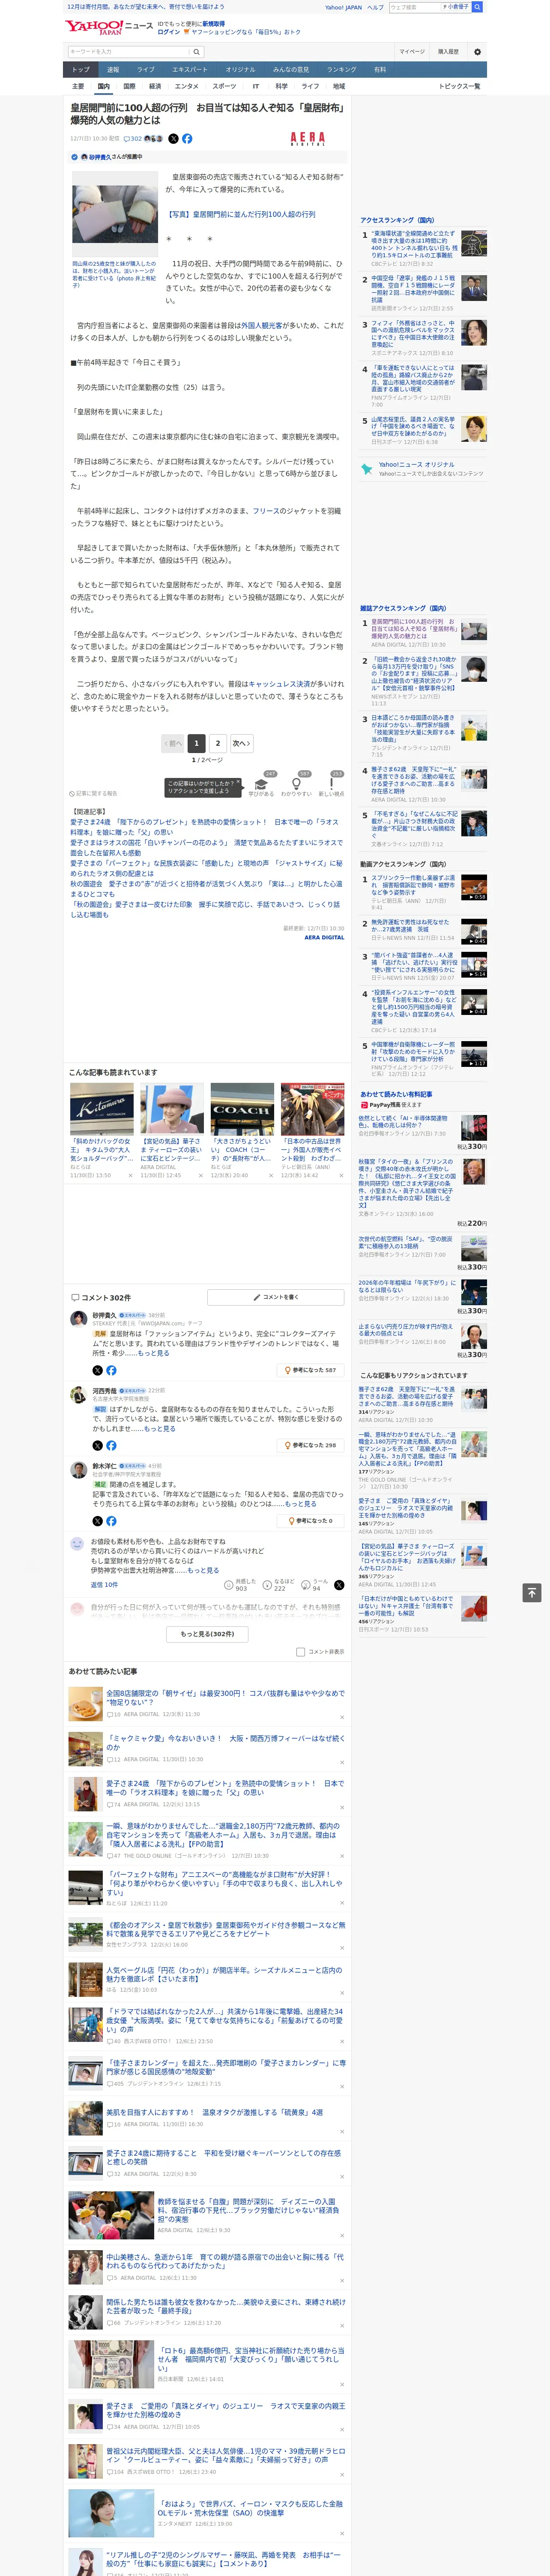The width and height of the screenshot is (550, 2576).
Task: Open the COACH recommended article thumbnail
Action: (242, 1109)
